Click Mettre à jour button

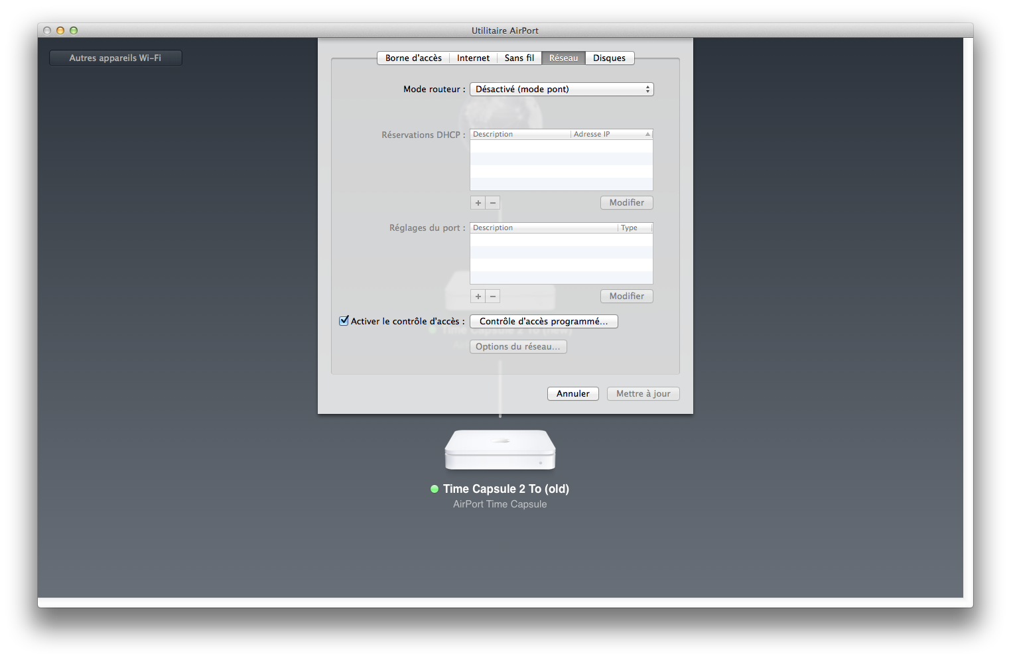[643, 394]
